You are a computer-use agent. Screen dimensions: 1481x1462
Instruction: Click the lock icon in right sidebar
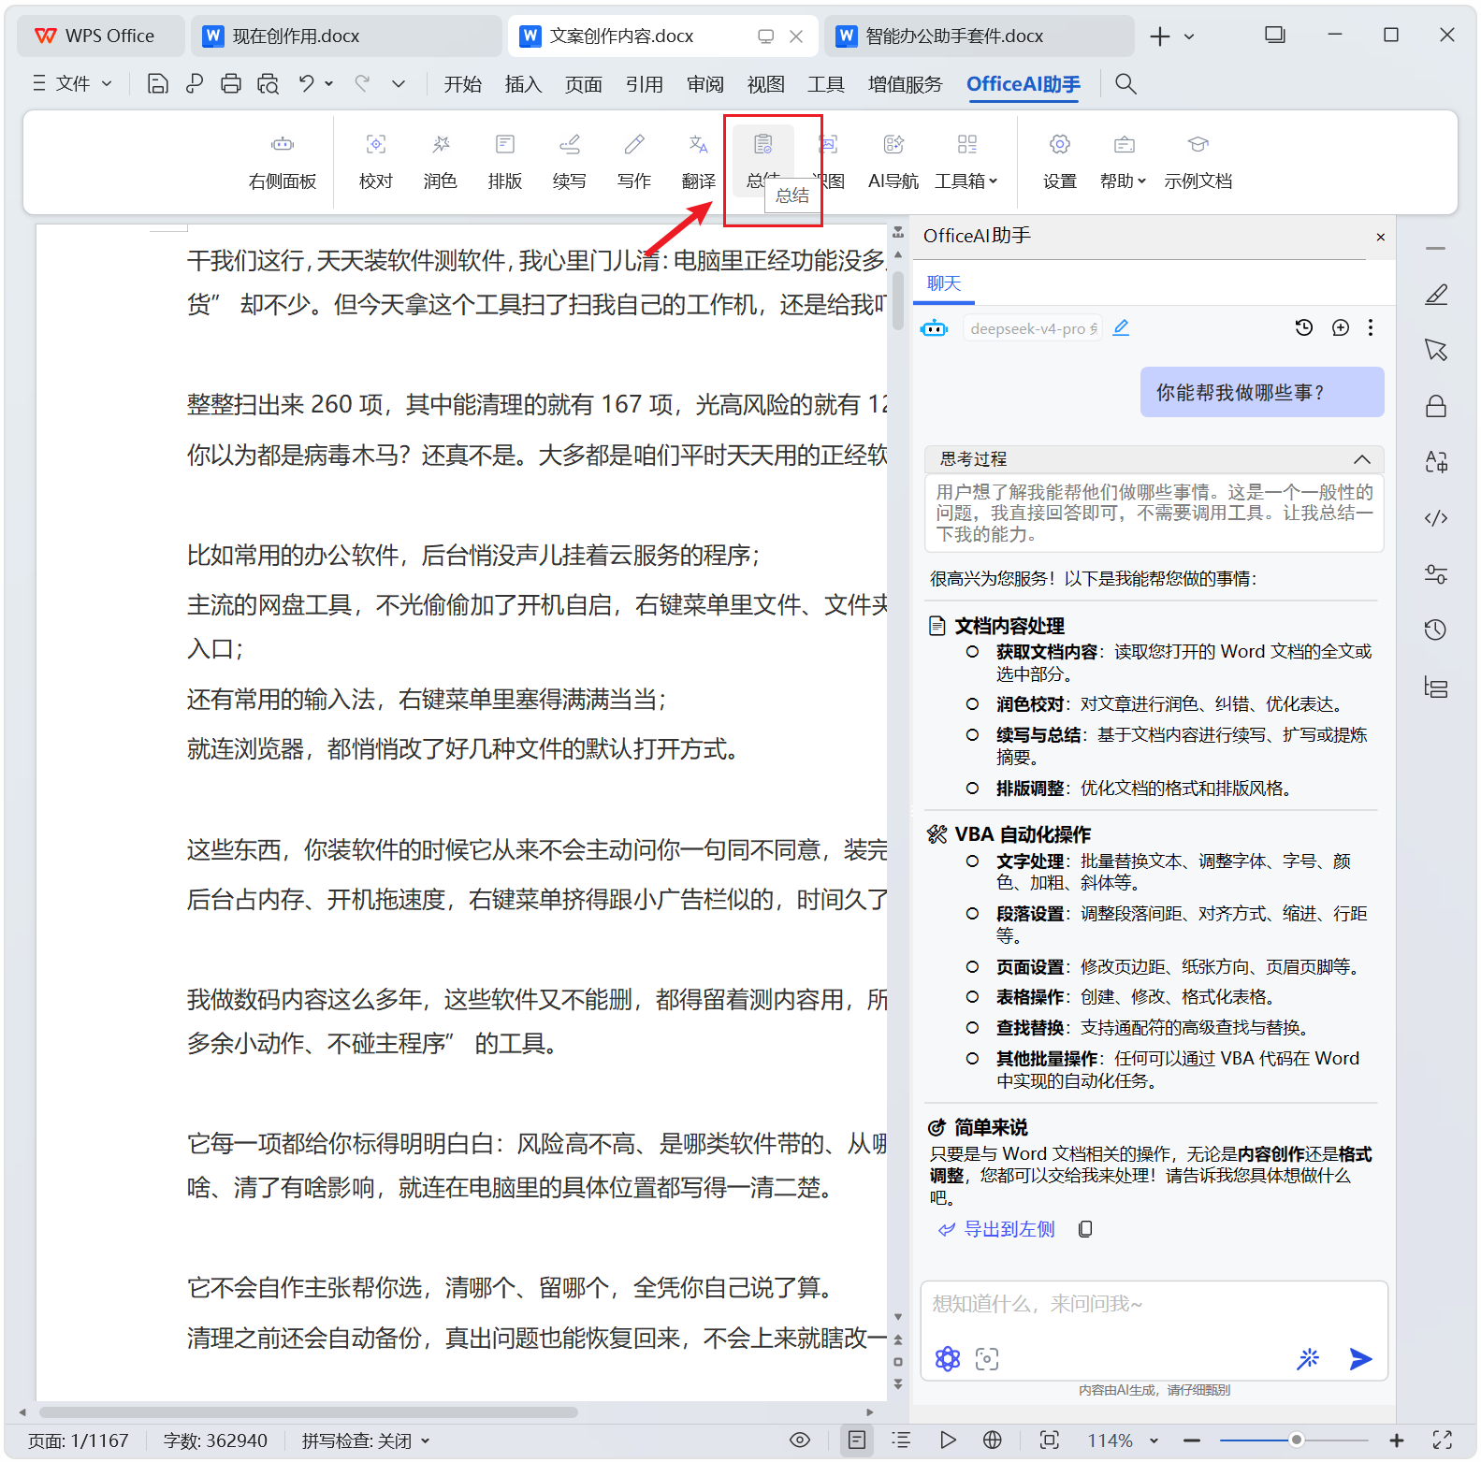click(1436, 406)
